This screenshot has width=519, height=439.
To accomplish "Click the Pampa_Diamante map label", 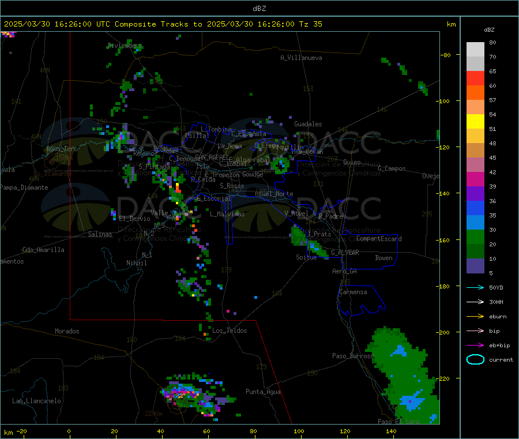I will [24, 187].
